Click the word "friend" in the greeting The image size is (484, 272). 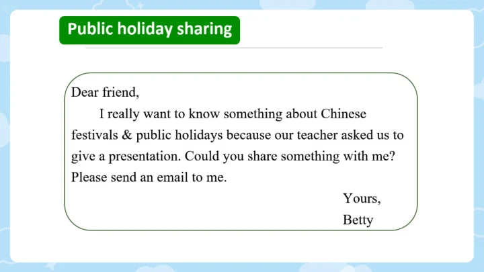pyautogui.click(x=120, y=92)
